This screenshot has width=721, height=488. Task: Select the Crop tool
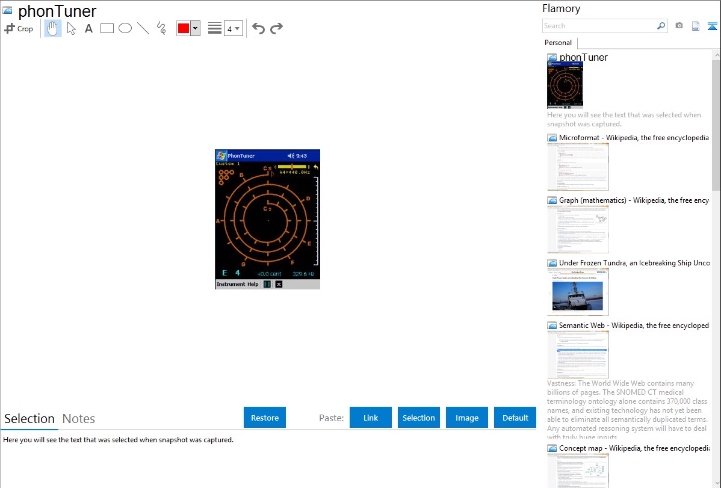click(19, 28)
